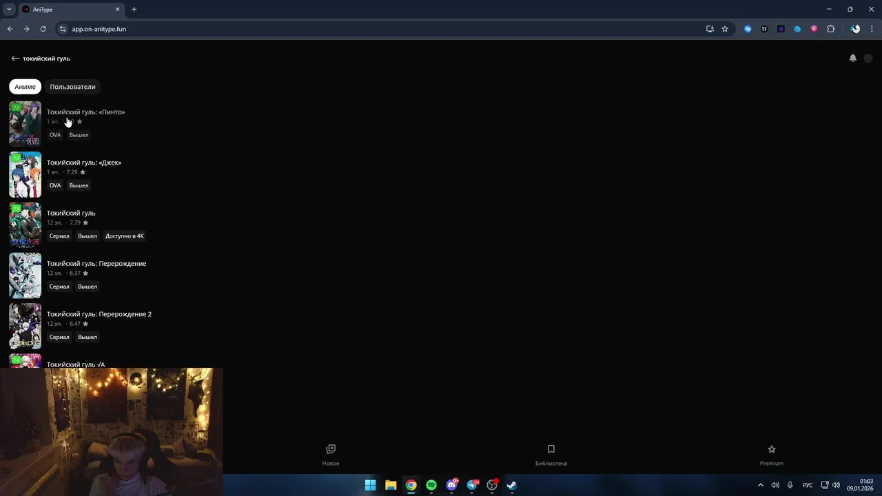Click the purple square extension icon
This screenshot has width=882, height=496.
(781, 29)
